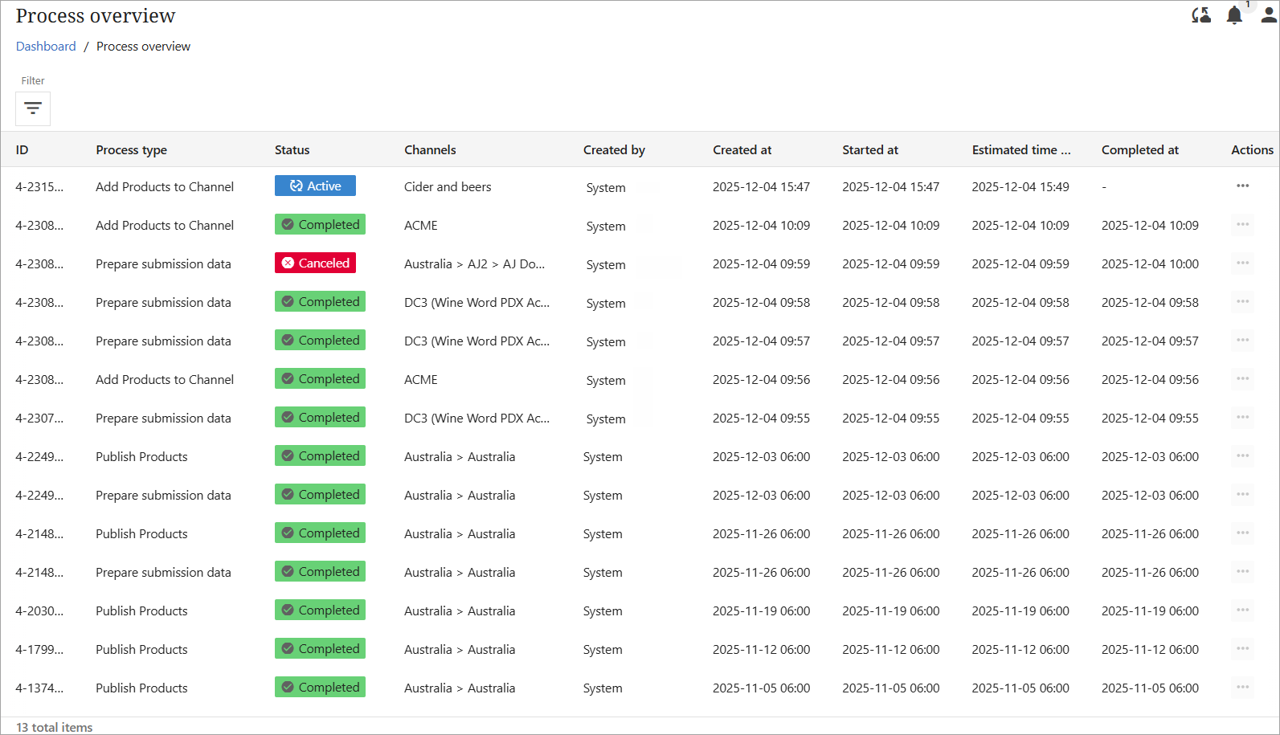
Task: Open actions menu for 2025-11-05 Publish Products row
Action: point(1242,688)
